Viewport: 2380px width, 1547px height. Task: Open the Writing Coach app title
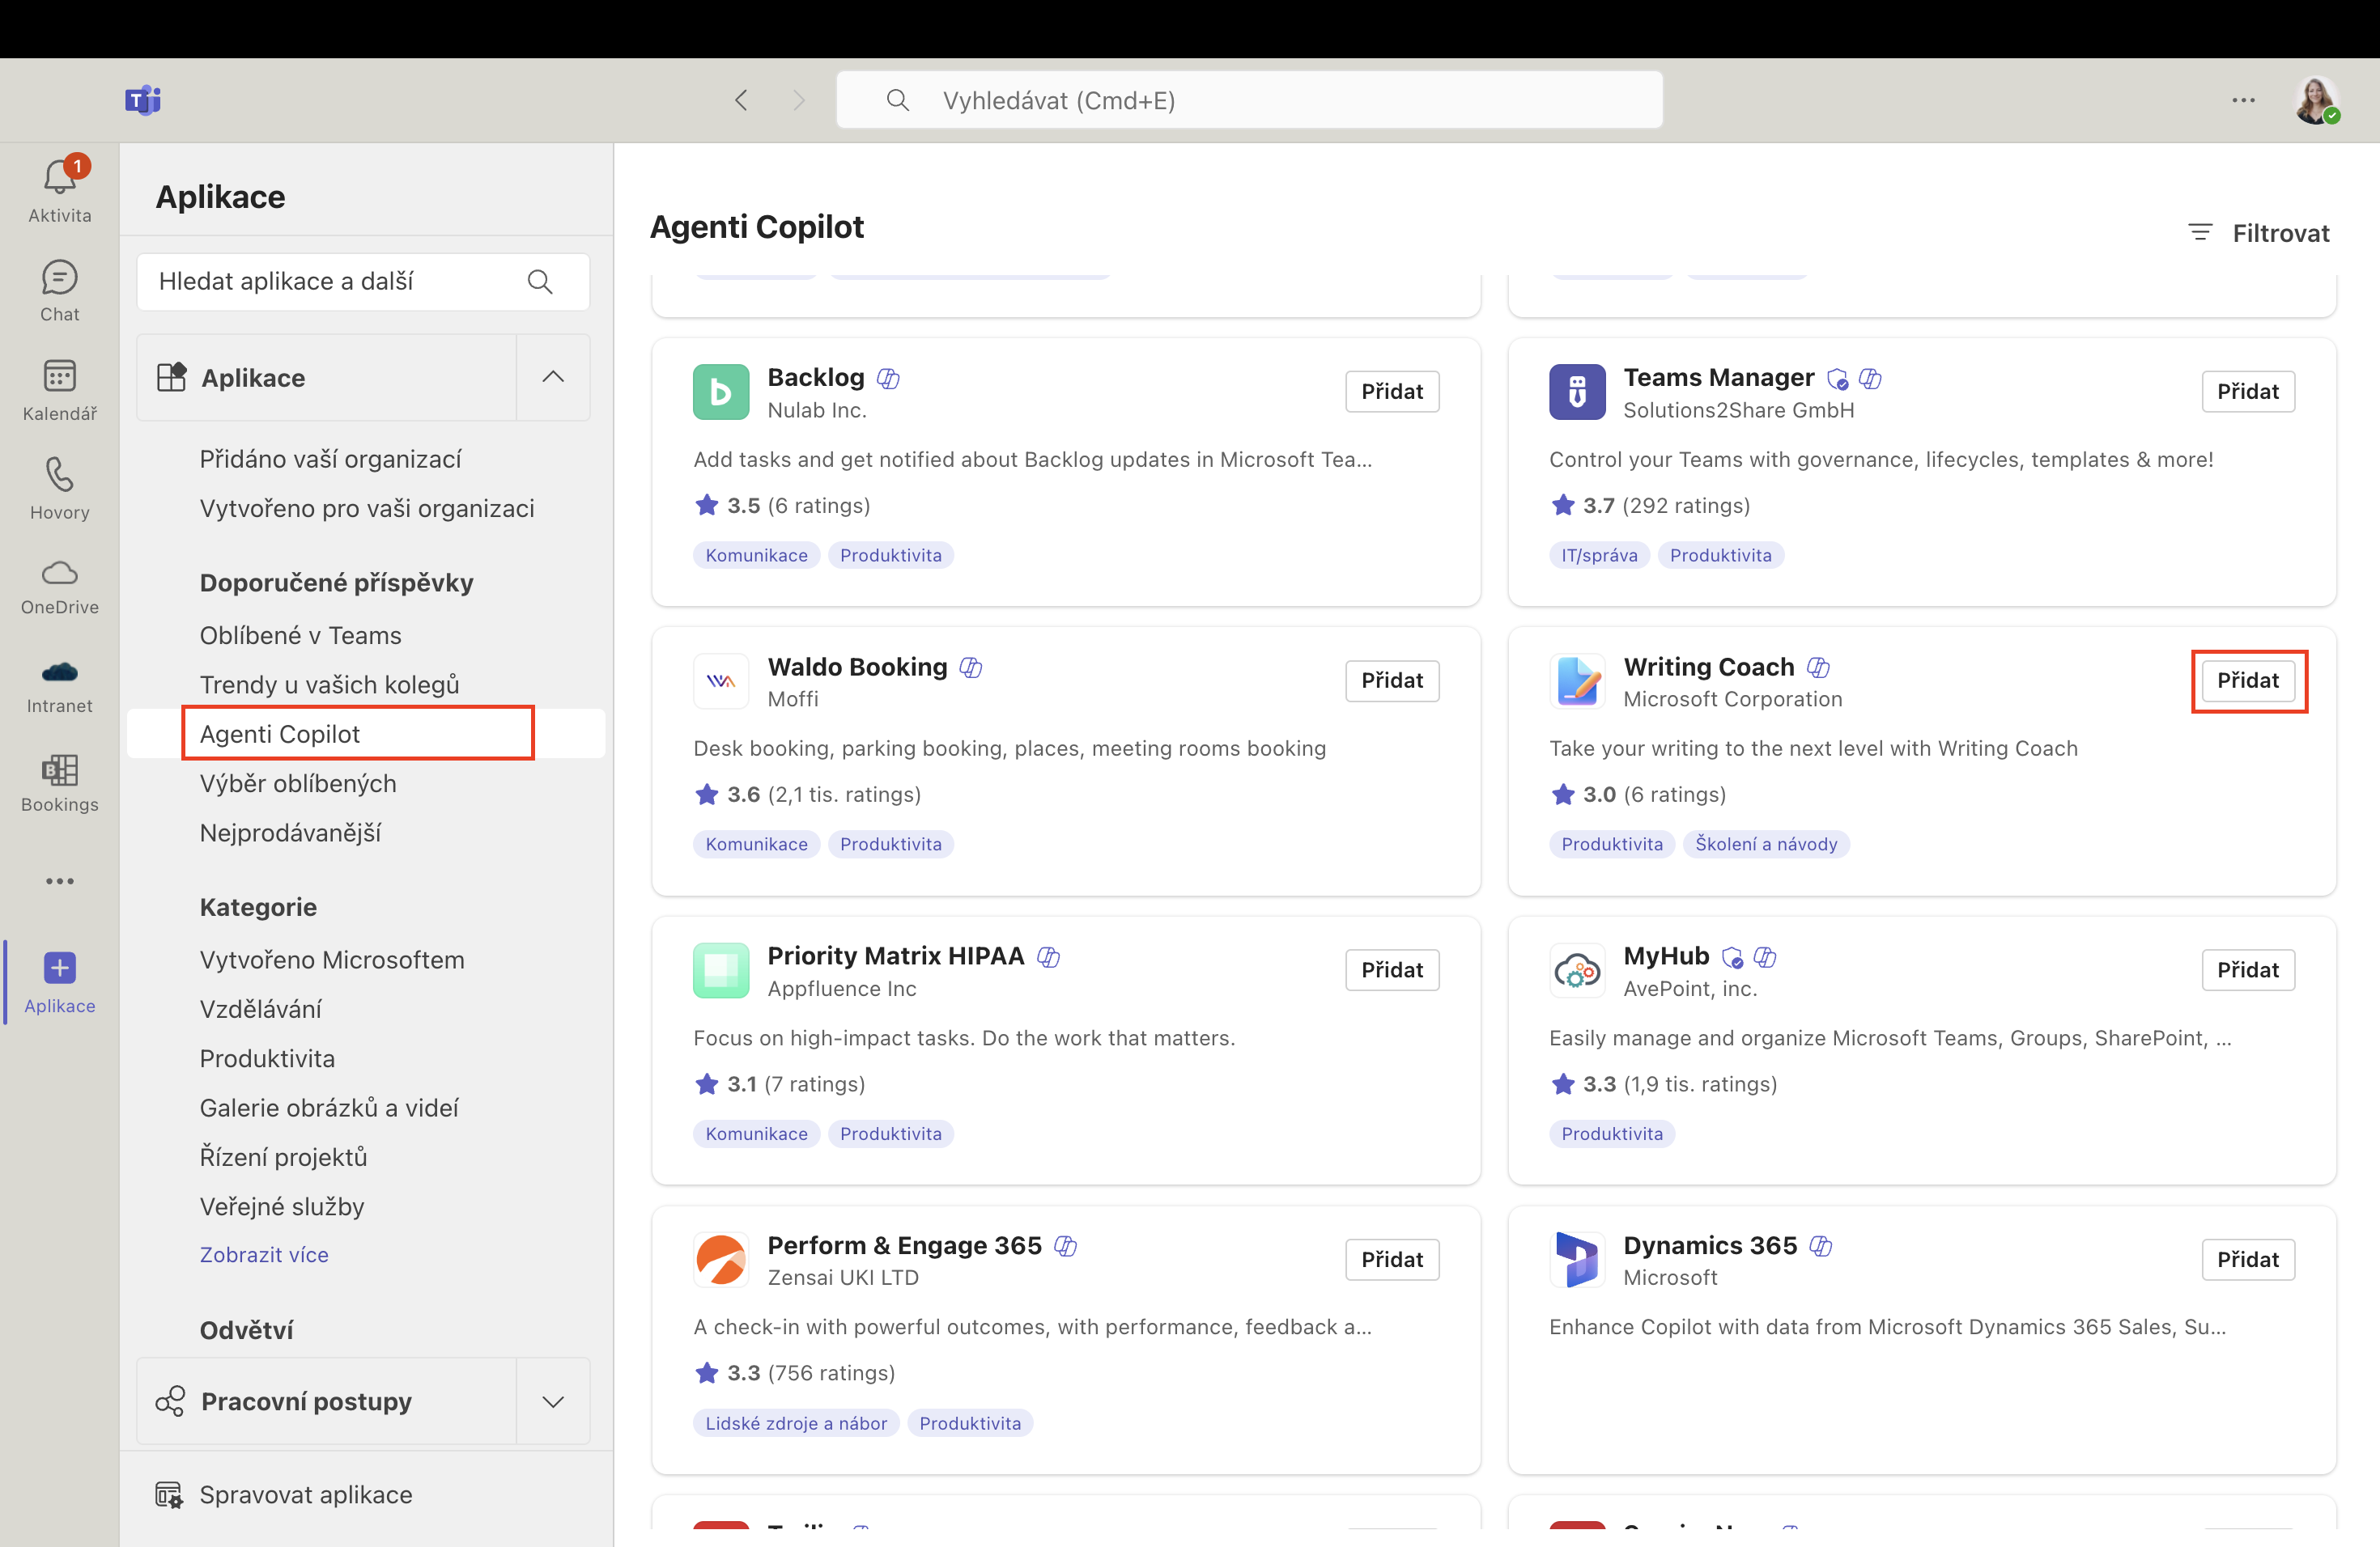coord(1709,667)
